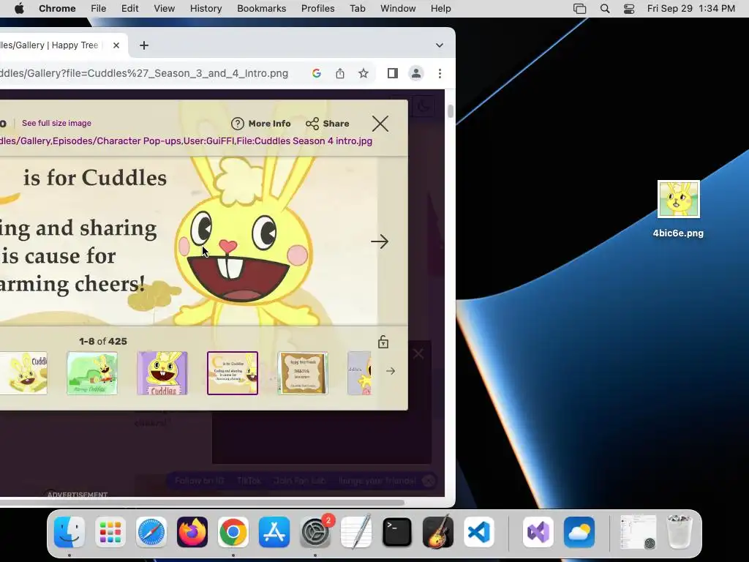
Task: Select the brown title card thumbnail
Action: 303,373
